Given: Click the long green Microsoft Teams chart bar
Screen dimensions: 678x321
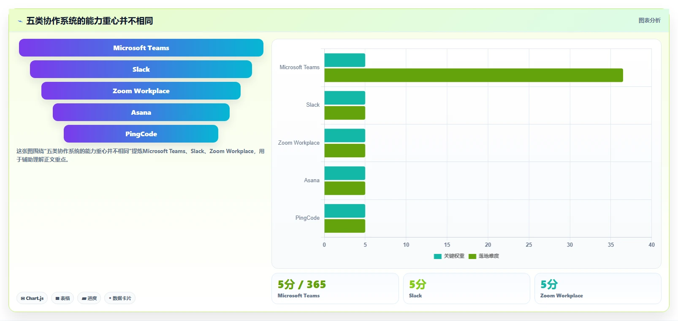Looking at the screenshot, I should point(474,75).
